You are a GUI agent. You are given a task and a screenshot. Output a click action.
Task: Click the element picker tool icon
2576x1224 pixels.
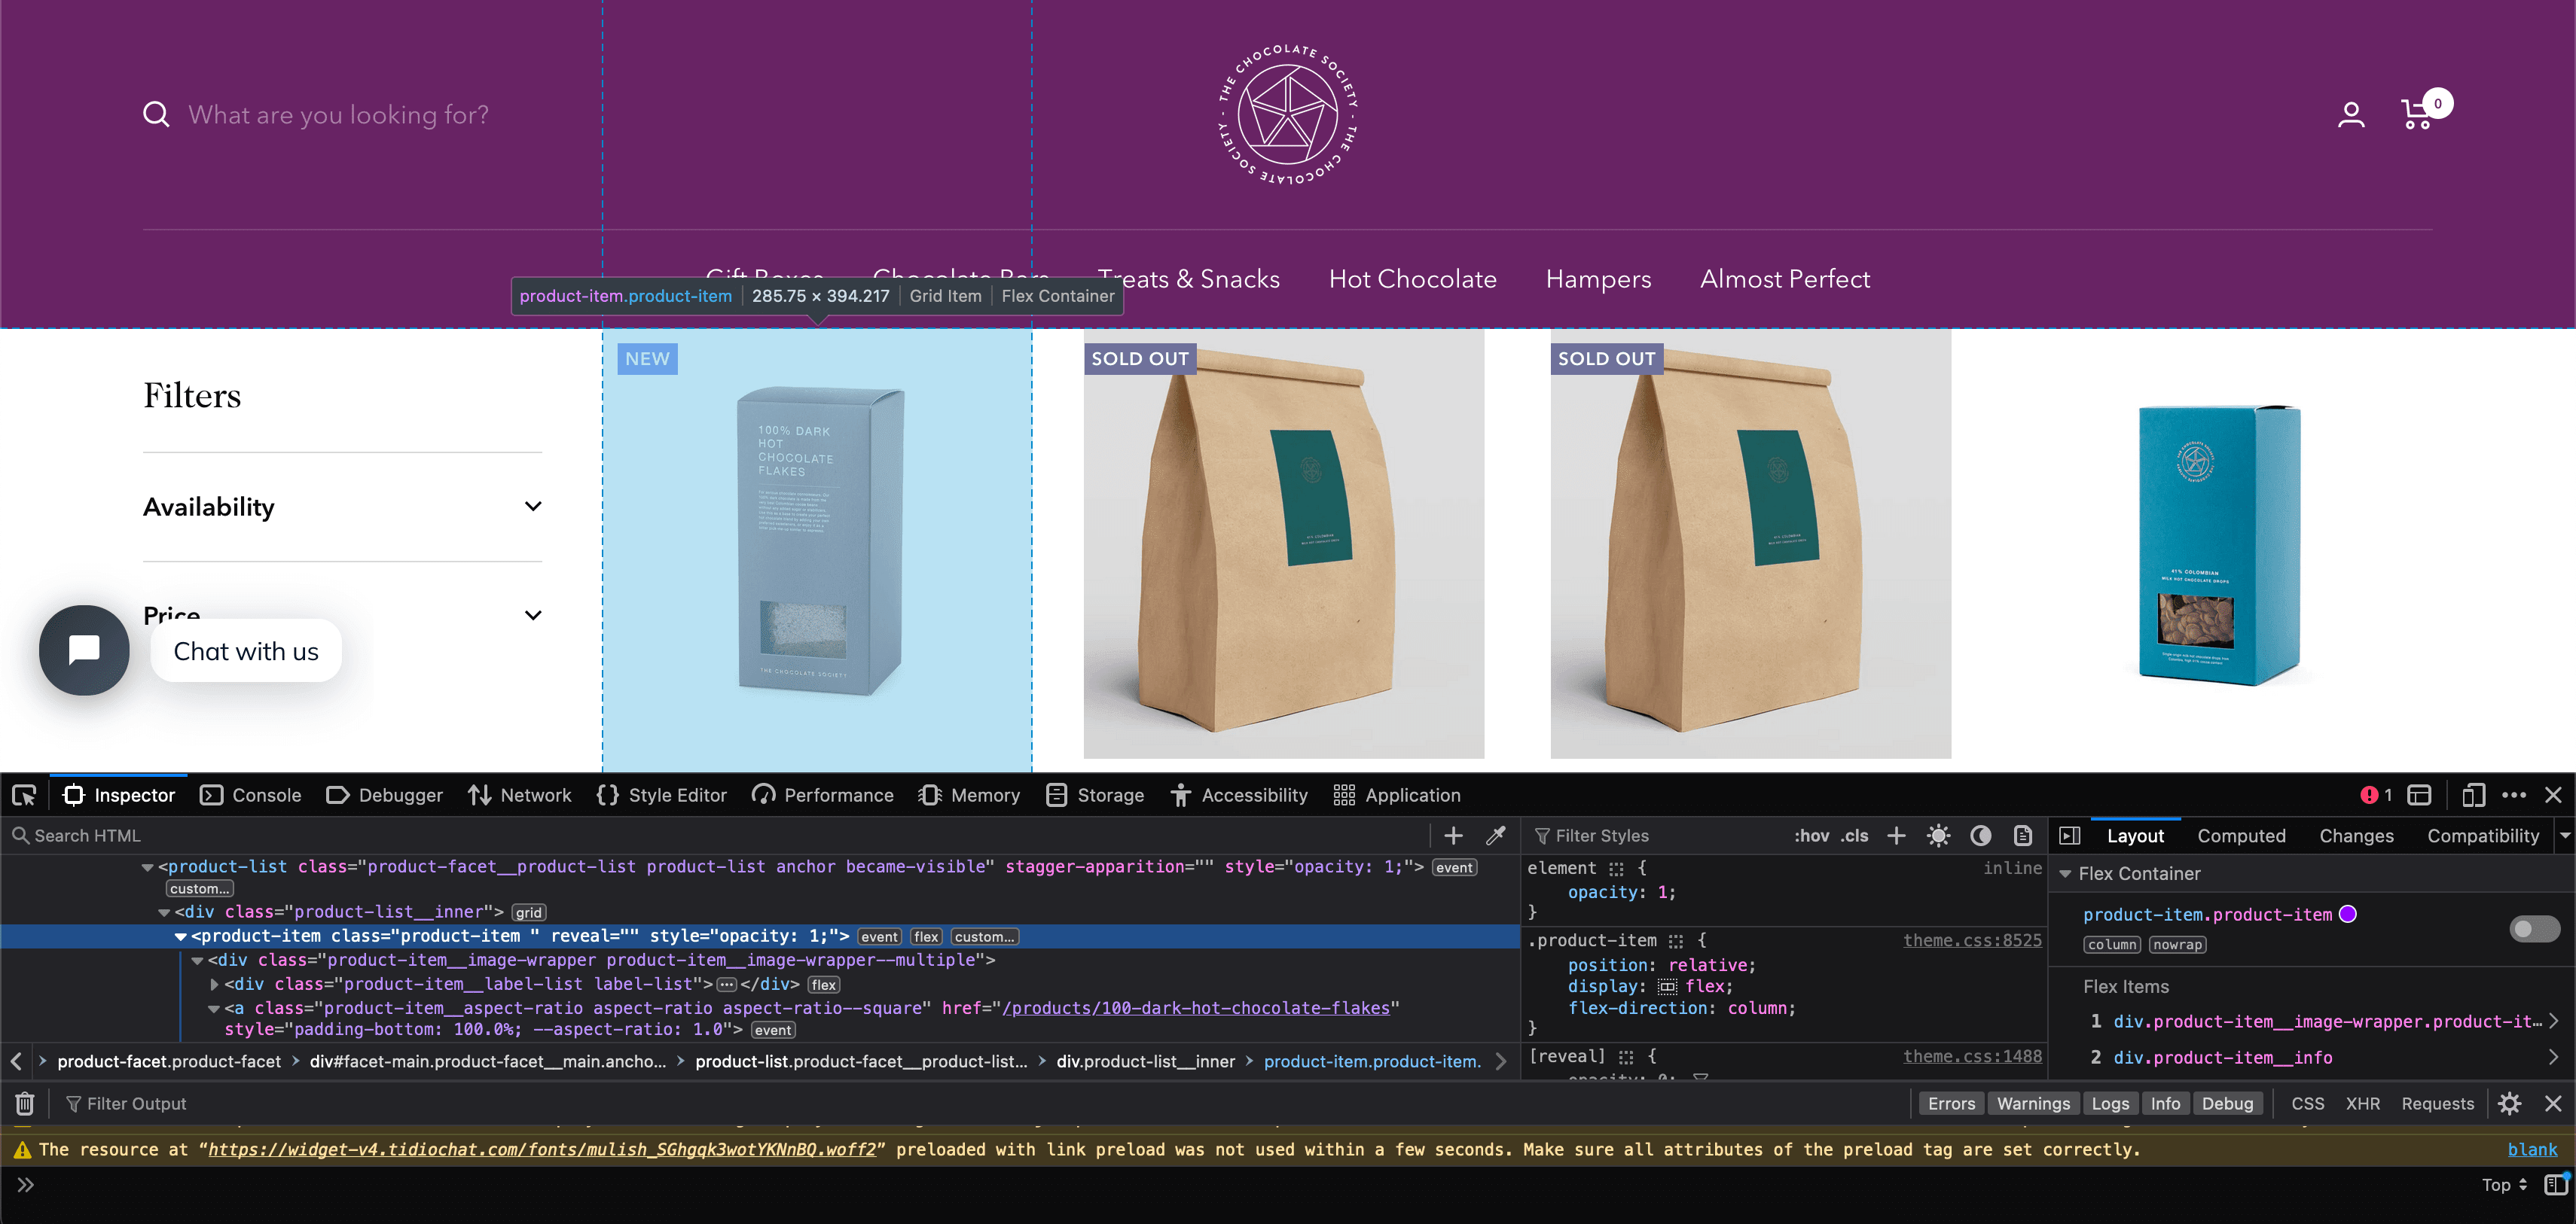pos(23,795)
